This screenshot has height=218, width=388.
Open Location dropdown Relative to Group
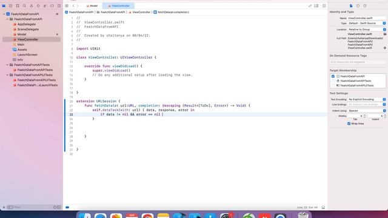click(x=366, y=30)
